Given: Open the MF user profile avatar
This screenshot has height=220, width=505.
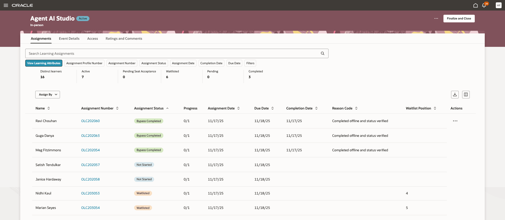Looking at the screenshot, I should pyautogui.click(x=498, y=5).
